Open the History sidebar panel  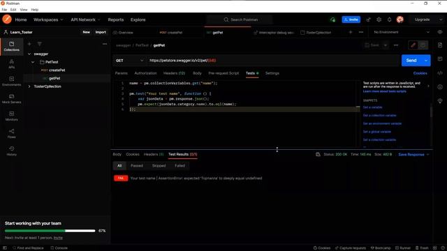click(11, 151)
